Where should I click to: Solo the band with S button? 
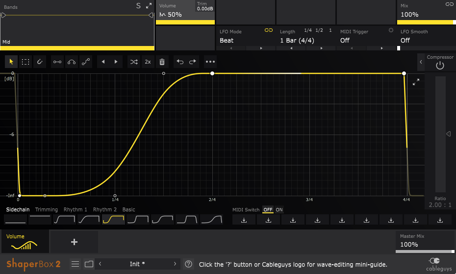click(x=138, y=6)
